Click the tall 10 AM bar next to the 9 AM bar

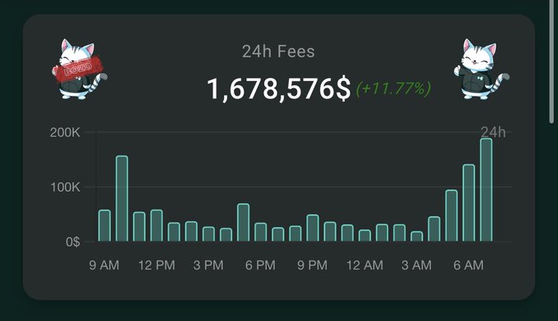click(x=121, y=198)
